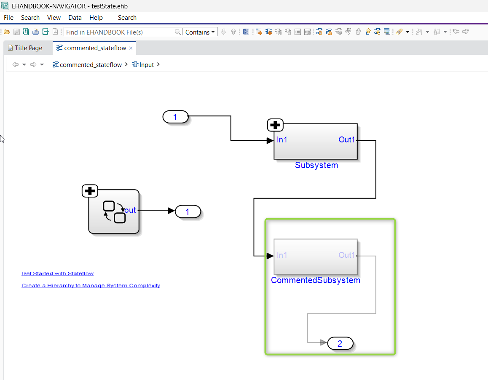Click the yellow navigate-up hierarchy icon
The width and height of the screenshot is (488, 380).
[368, 32]
